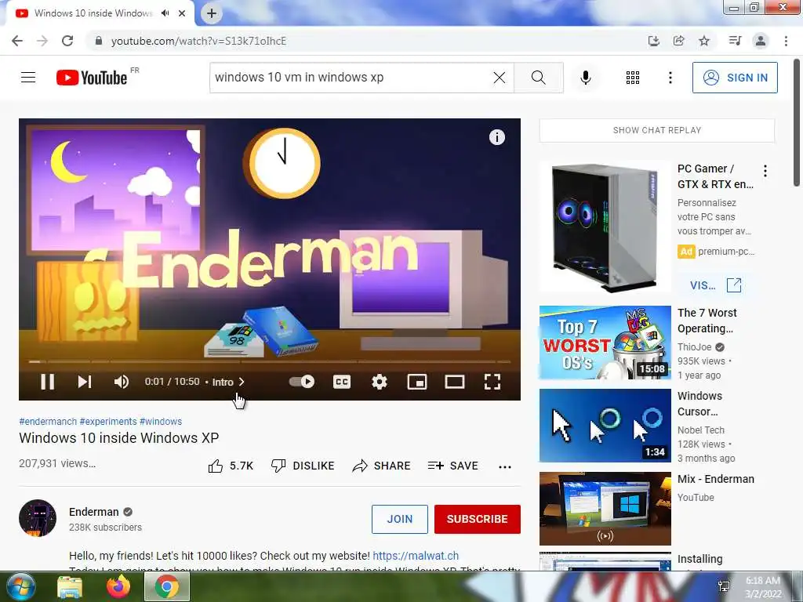Open Windows Cursor video thumbnail
Viewport: 803px width, 602px height.
(605, 426)
